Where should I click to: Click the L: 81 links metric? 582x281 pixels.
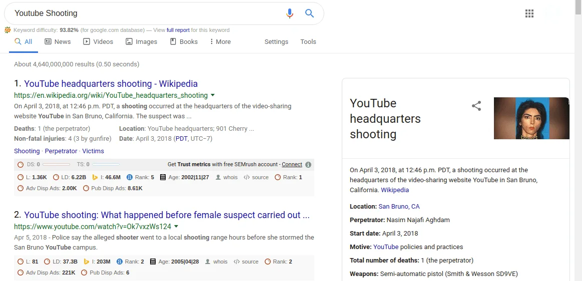pyautogui.click(x=28, y=262)
